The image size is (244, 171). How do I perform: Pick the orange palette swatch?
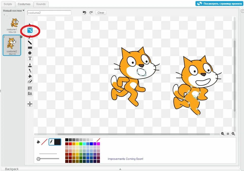tap(74, 144)
